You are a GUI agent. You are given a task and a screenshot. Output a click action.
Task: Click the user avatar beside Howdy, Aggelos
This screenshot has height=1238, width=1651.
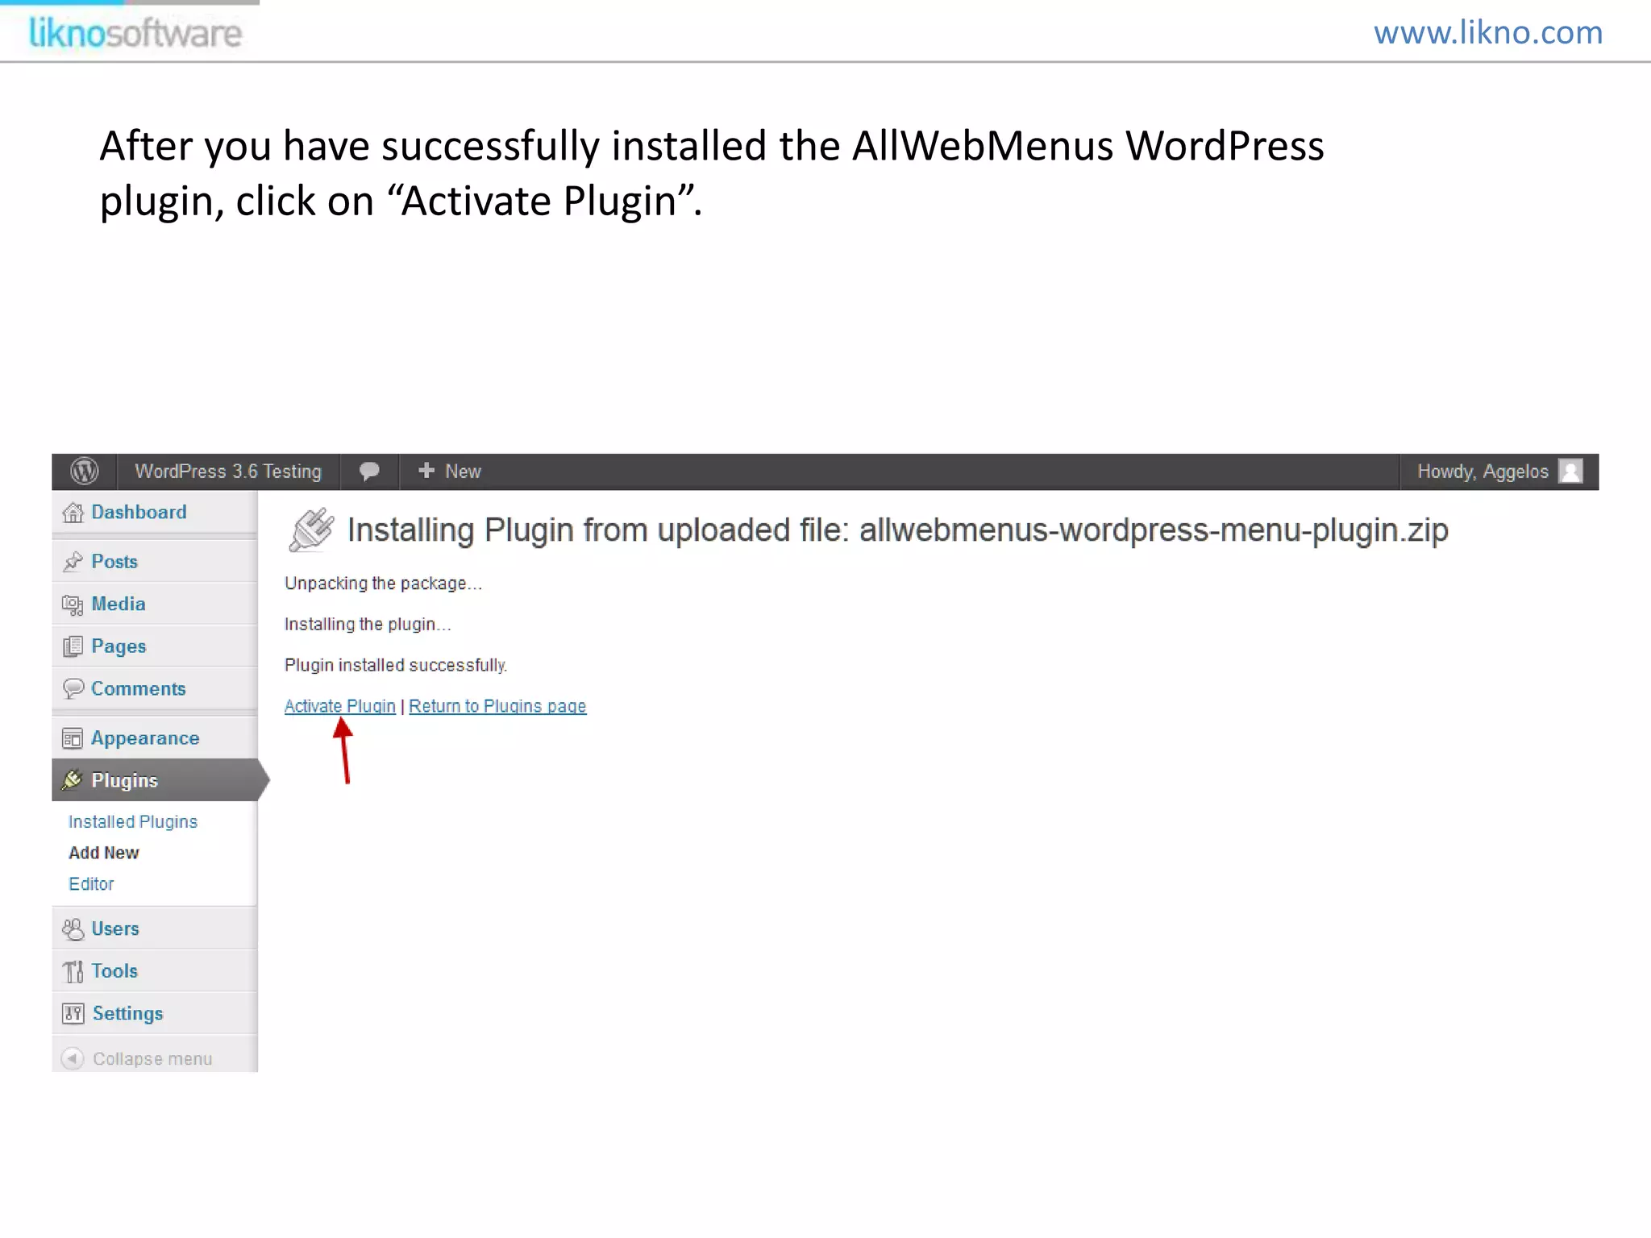tap(1570, 472)
